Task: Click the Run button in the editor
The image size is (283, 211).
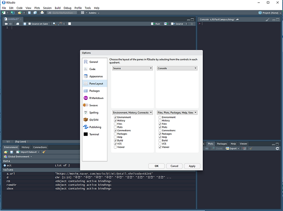Action: pyautogui.click(x=156, y=24)
